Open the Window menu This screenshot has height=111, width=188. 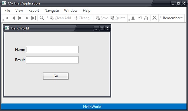pos(71,11)
